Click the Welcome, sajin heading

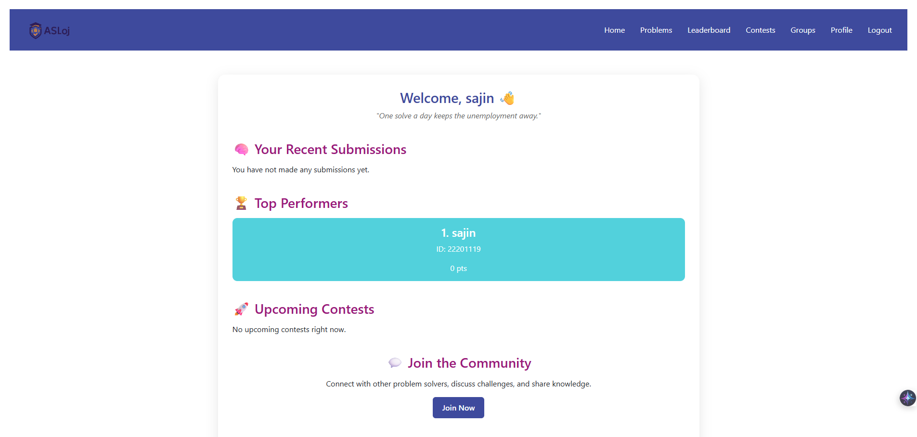[x=447, y=98]
